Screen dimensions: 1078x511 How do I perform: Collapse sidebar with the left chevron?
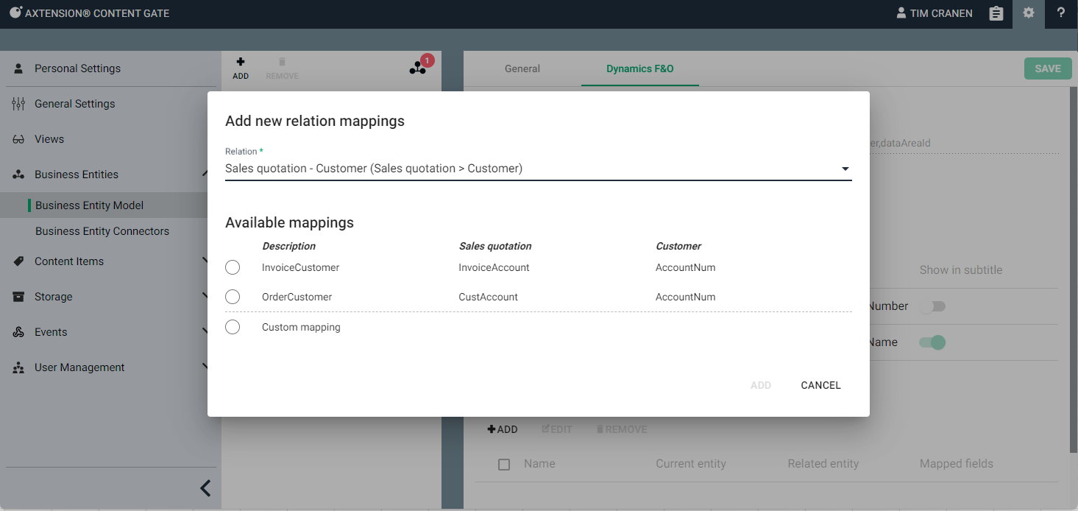205,487
